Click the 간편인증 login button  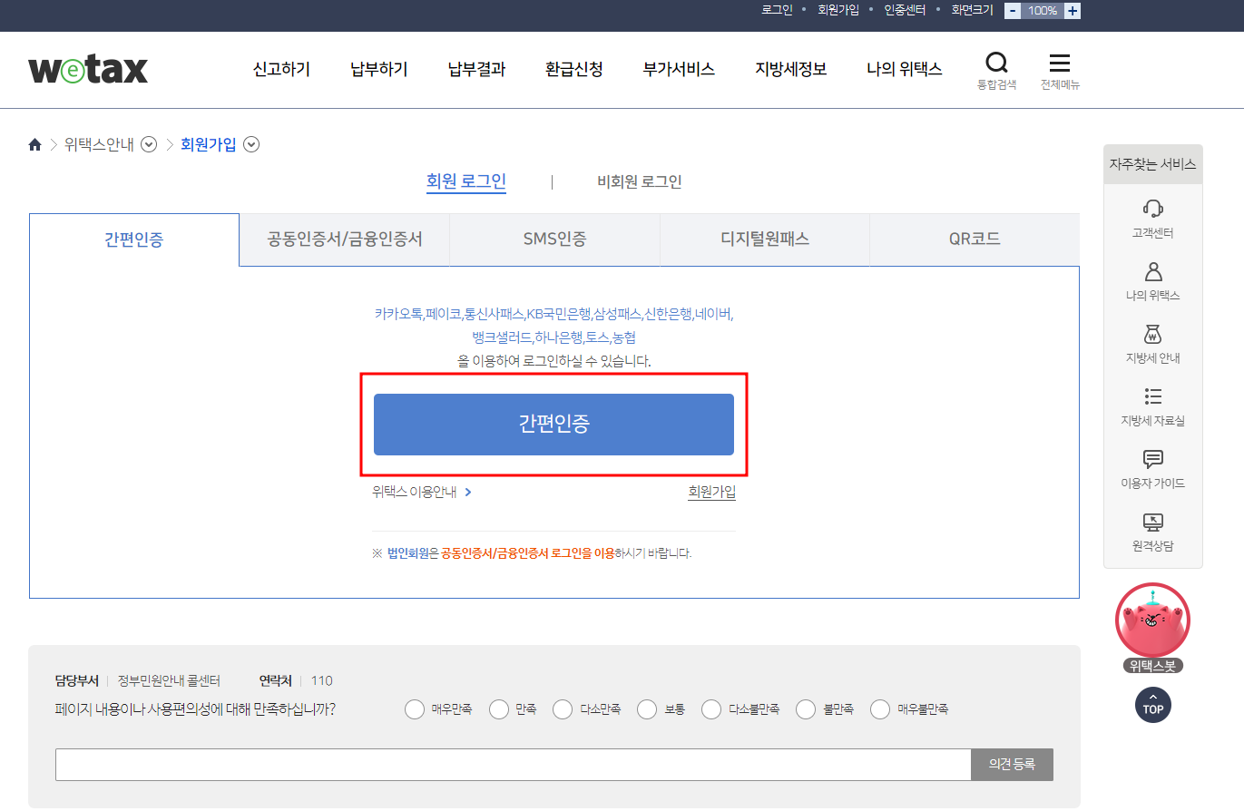click(553, 425)
